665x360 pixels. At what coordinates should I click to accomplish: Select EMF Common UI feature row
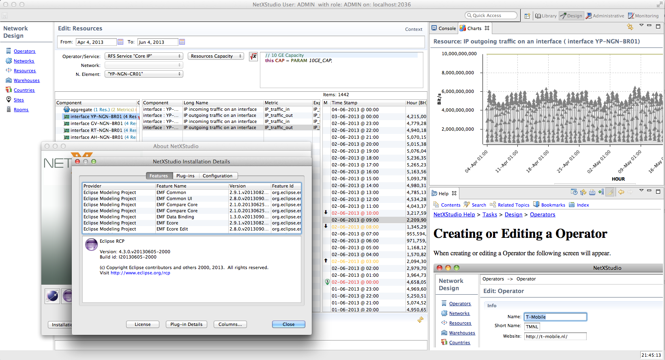192,198
